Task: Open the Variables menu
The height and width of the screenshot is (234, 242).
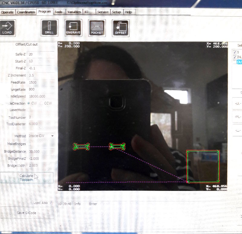Action: click(74, 12)
